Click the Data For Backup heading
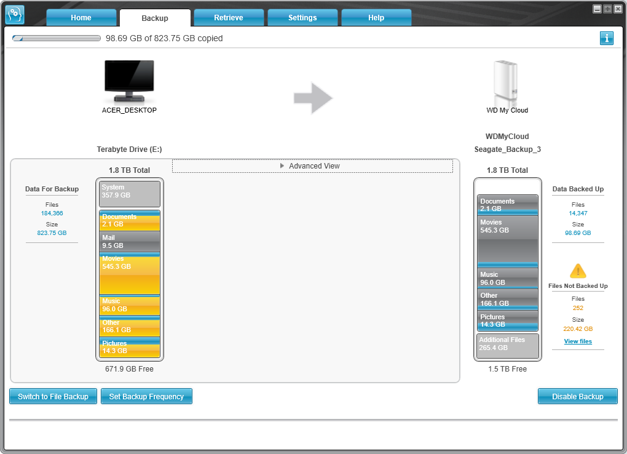The width and height of the screenshot is (627, 454). point(52,189)
